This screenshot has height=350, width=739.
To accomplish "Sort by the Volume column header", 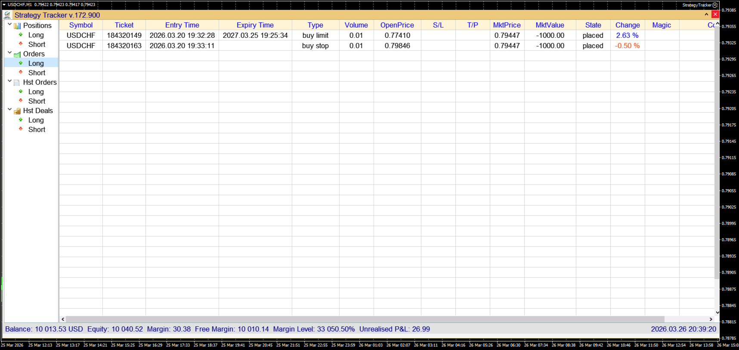I will point(356,25).
